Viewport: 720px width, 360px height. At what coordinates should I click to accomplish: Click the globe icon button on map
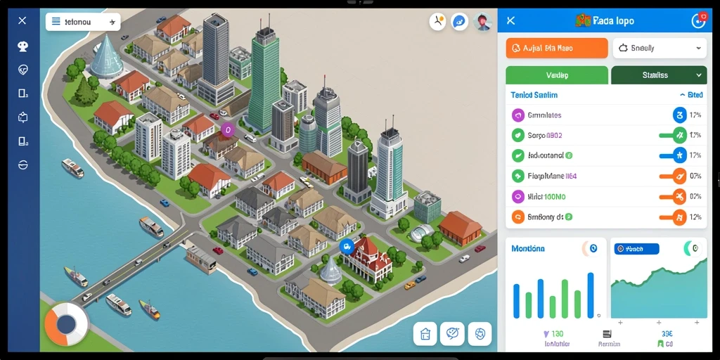tap(480, 334)
